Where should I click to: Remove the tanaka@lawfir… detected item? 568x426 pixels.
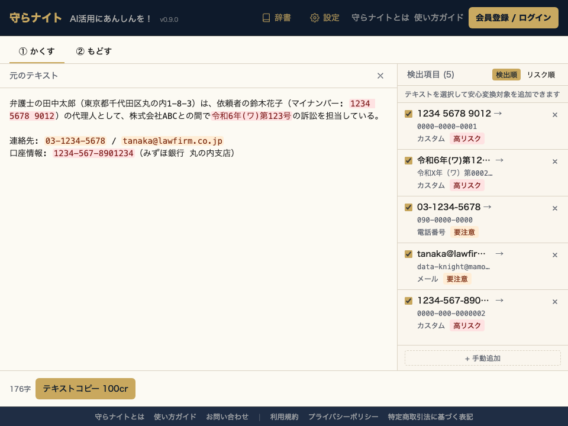pyautogui.click(x=554, y=255)
